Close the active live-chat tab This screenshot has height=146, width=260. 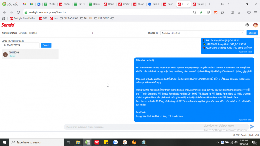coord(187,4)
